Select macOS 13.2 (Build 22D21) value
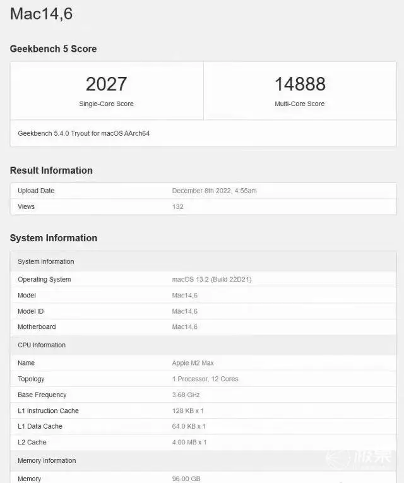This screenshot has height=483, width=404. click(212, 280)
